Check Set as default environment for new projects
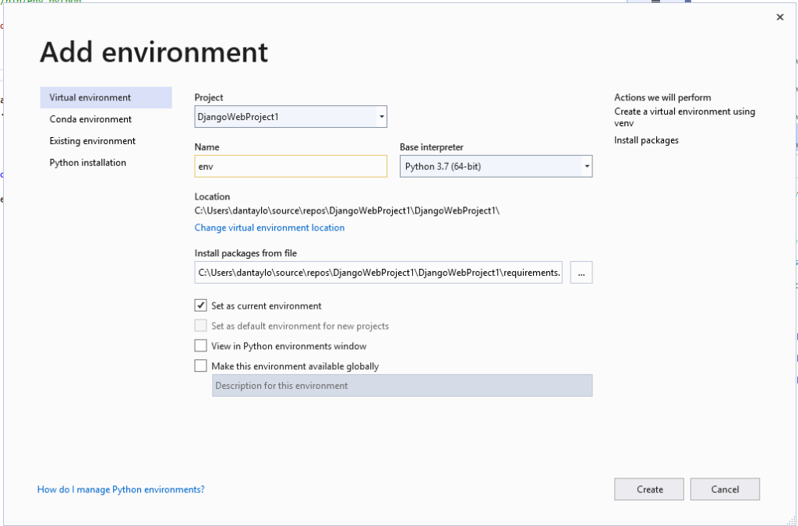798x526 pixels. (x=200, y=325)
